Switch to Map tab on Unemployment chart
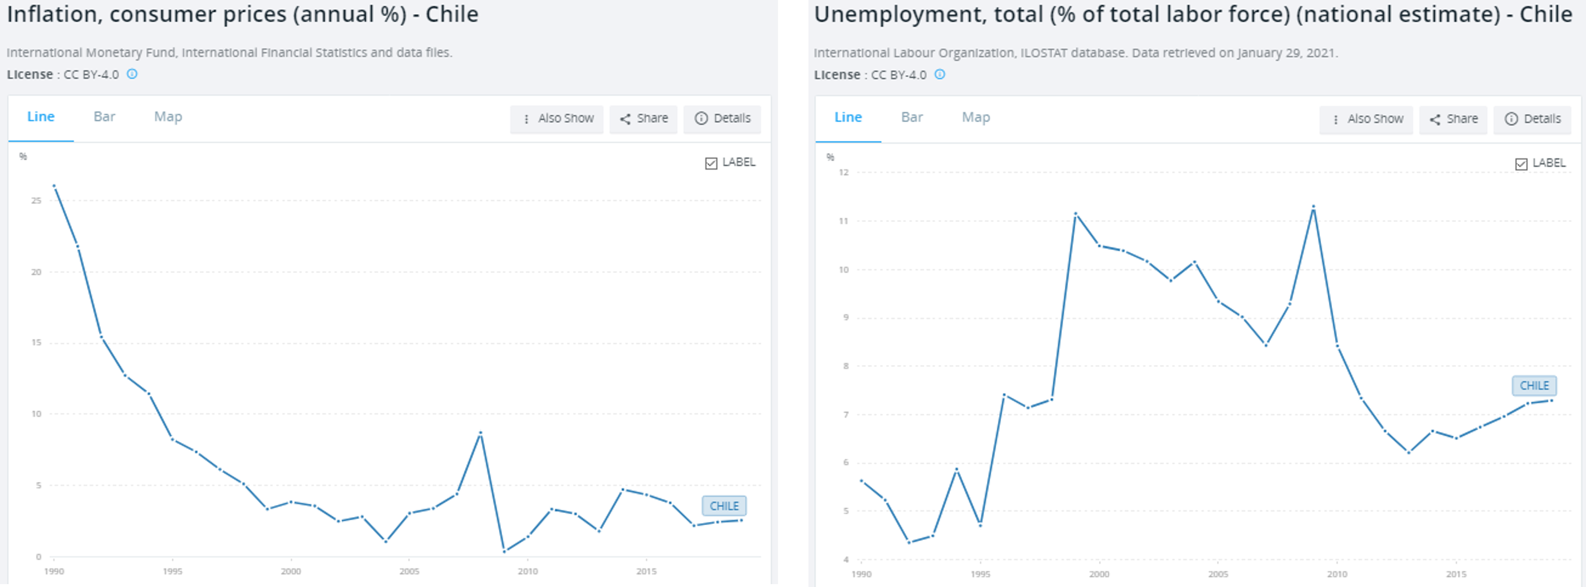This screenshot has height=587, width=1586. (x=975, y=117)
